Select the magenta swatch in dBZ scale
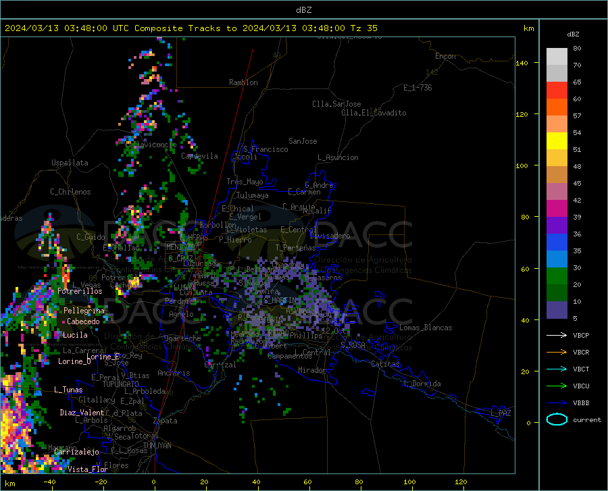Screen dimensions: 608x491 pos(557,209)
